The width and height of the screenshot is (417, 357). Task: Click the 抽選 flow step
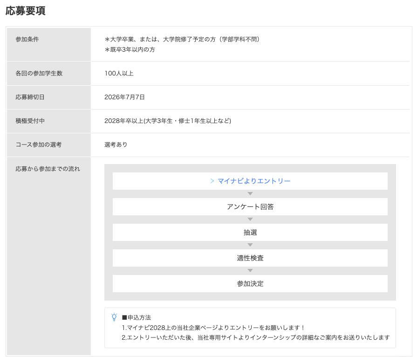click(250, 233)
